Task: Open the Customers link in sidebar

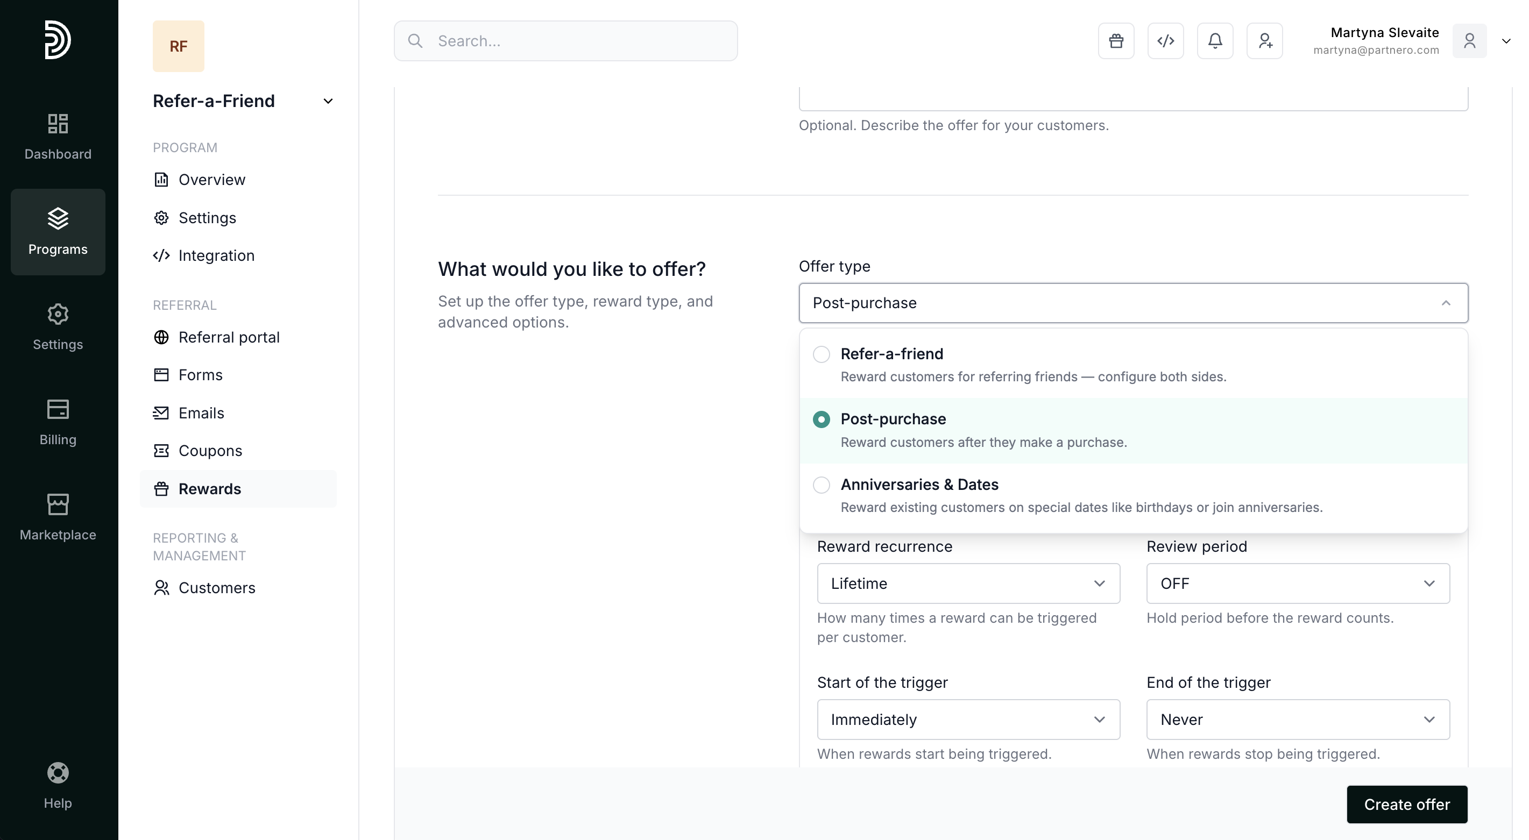Action: click(x=217, y=587)
